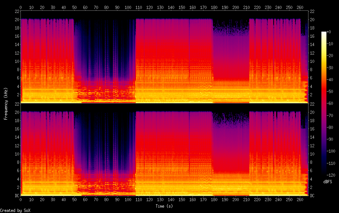Click the lower channel spectrogram plot
This screenshot has width=339, height=213.
click(x=164, y=150)
